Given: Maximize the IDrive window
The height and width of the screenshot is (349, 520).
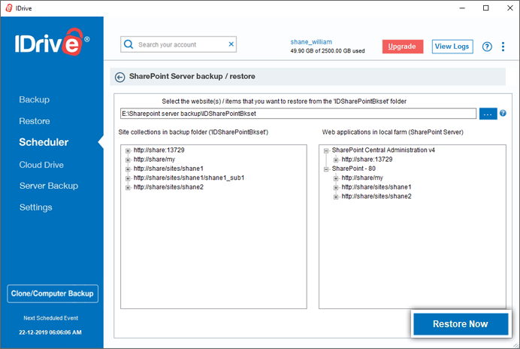Looking at the screenshot, I should coord(486,8).
